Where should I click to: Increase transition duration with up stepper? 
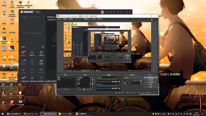point(141,82)
